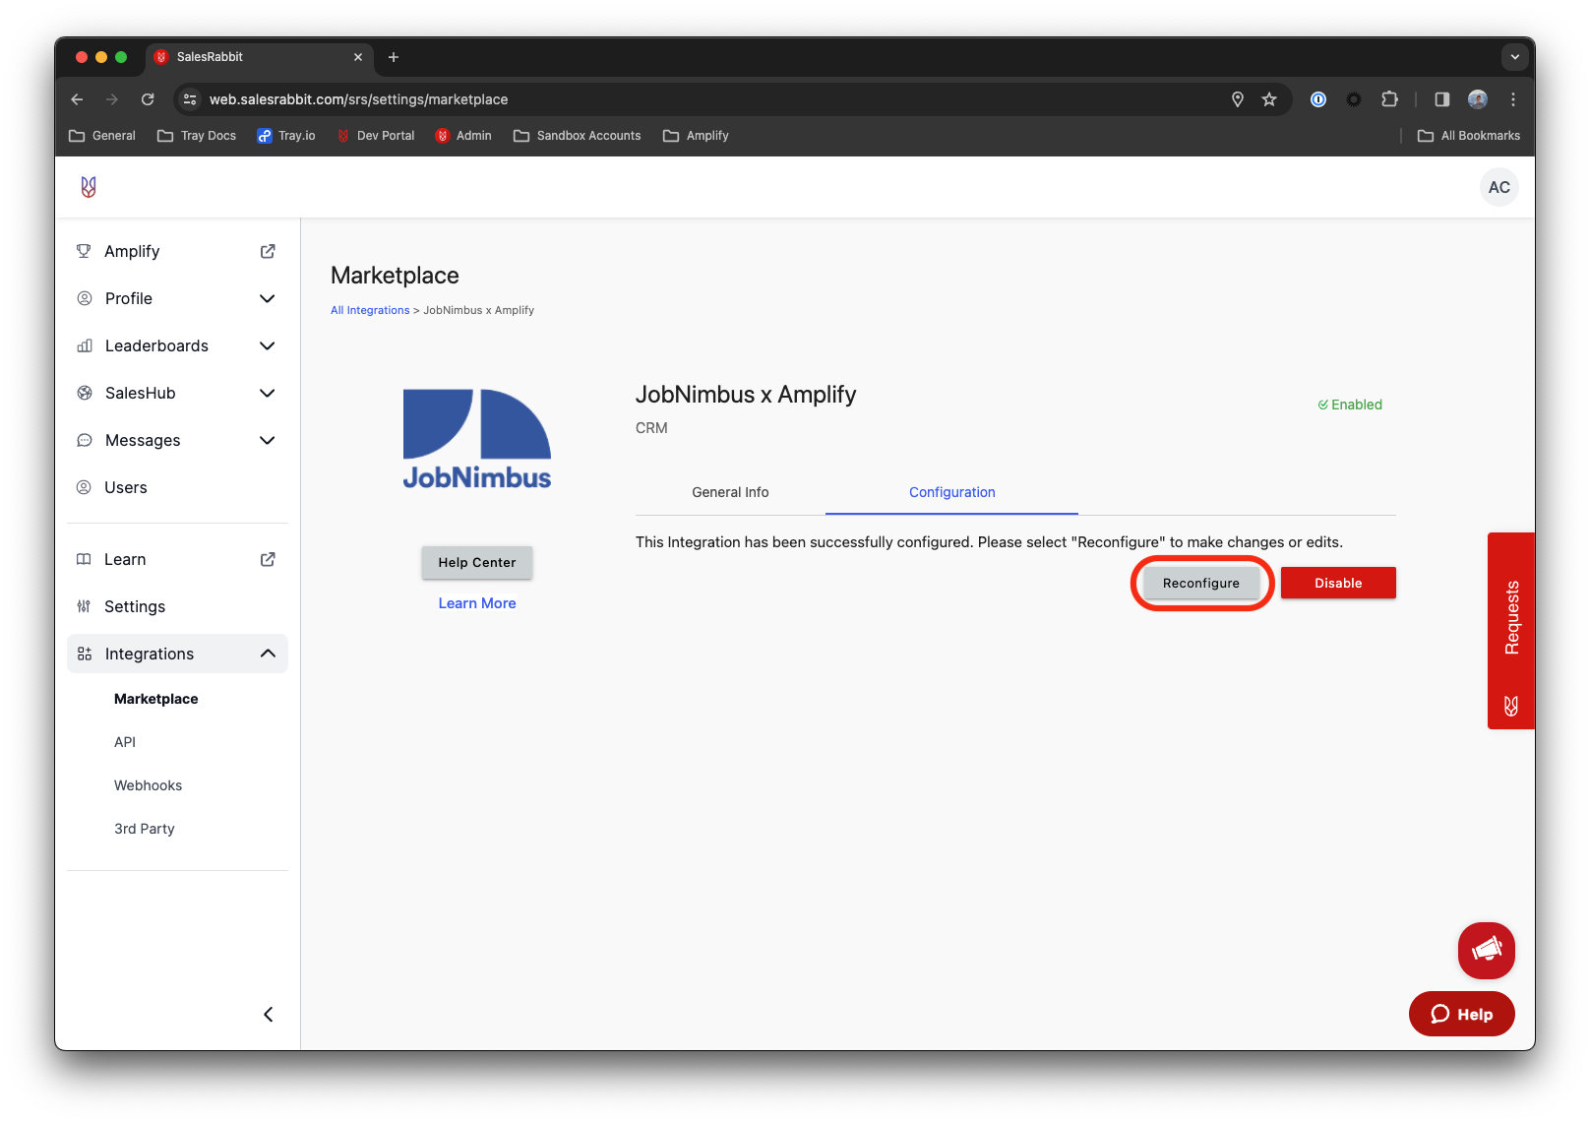Image resolution: width=1590 pixels, height=1123 pixels.
Task: Open the Amplify bookmark folder
Action: [696, 136]
